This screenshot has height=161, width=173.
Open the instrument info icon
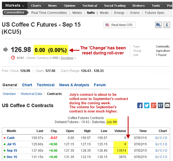(x=167, y=25)
